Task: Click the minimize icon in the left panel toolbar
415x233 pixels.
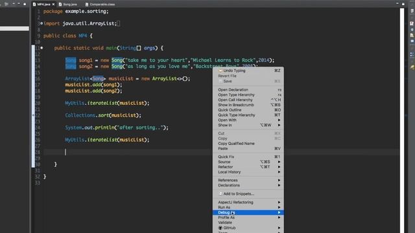Action: coord(19,4)
